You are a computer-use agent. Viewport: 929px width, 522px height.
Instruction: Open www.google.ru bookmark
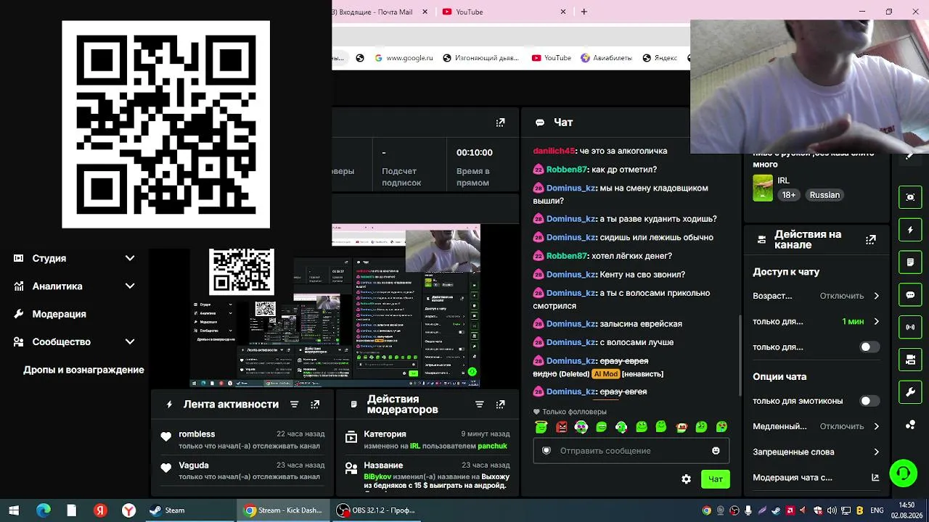[404, 58]
